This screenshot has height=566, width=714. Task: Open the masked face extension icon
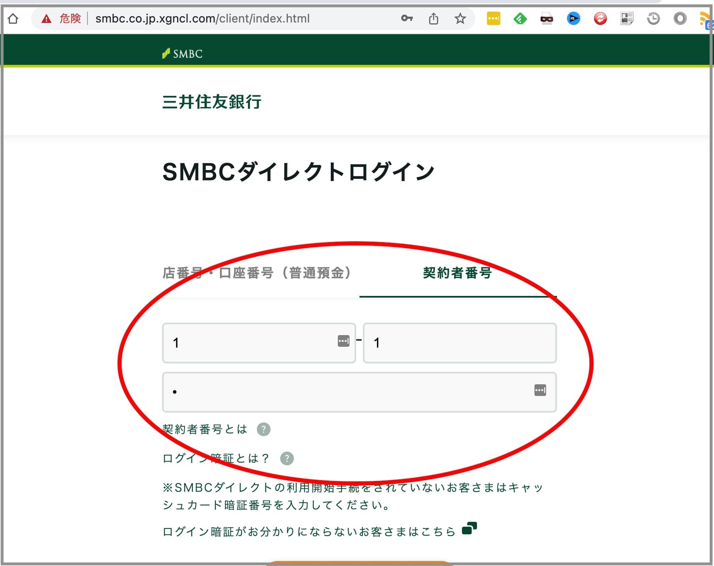coord(547,18)
